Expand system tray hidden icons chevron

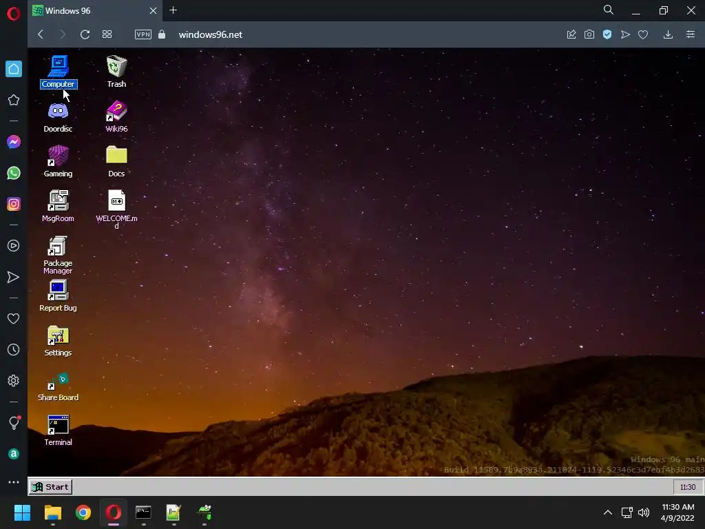607,512
